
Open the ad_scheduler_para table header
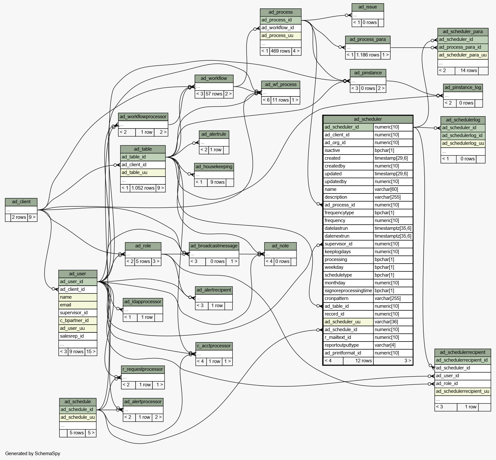[x=463, y=32]
